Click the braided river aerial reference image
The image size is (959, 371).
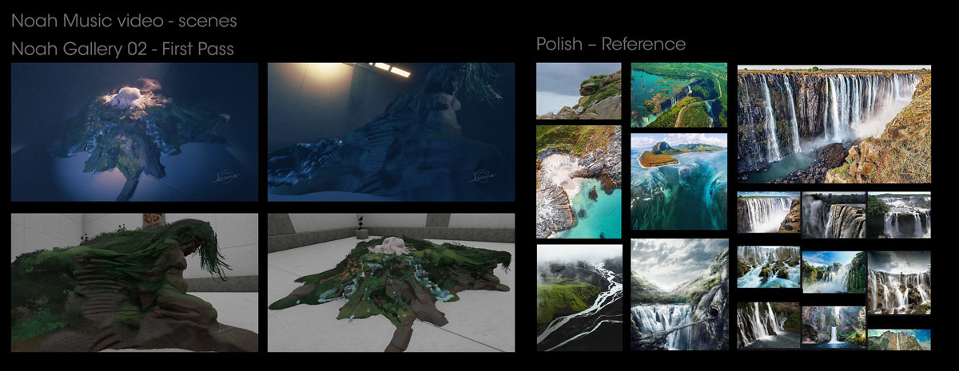click(x=578, y=298)
